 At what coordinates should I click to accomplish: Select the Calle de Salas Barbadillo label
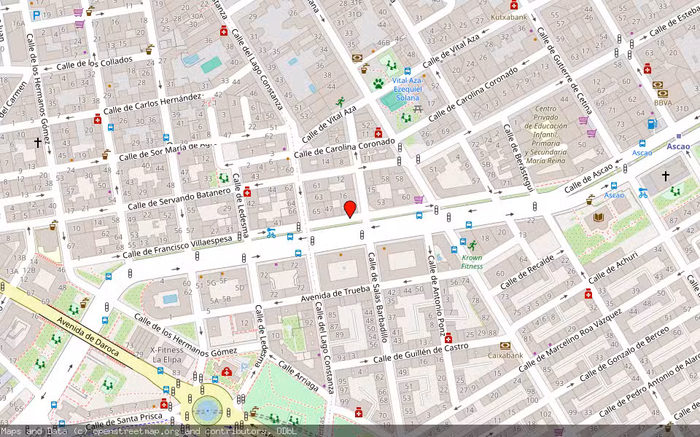tap(378, 297)
